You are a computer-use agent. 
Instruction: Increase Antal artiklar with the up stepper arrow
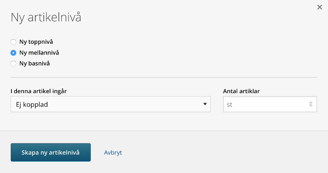click(x=311, y=103)
